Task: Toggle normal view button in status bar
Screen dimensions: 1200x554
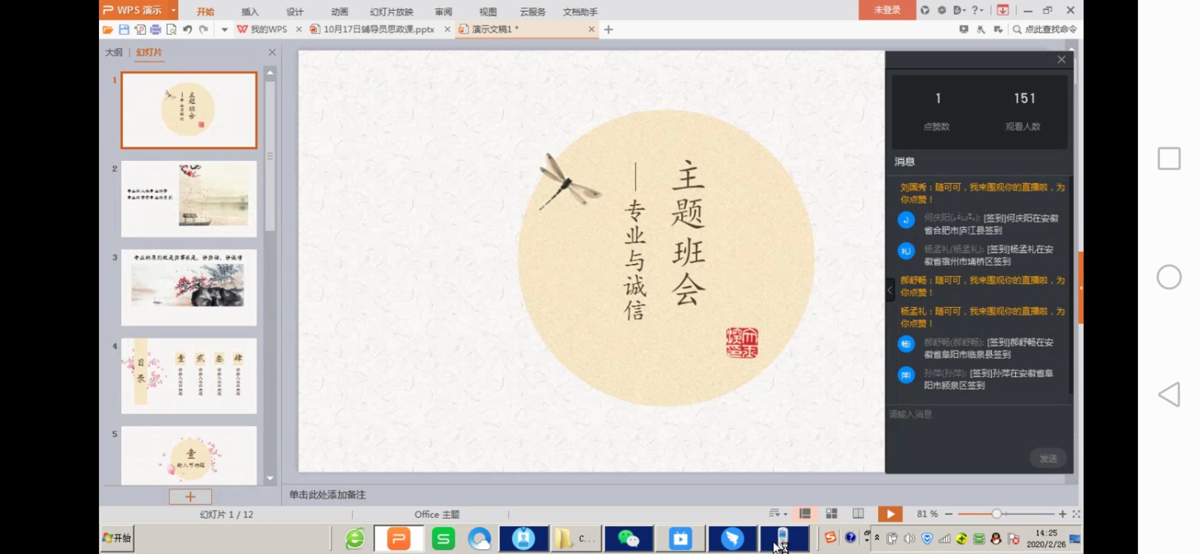Action: click(805, 513)
